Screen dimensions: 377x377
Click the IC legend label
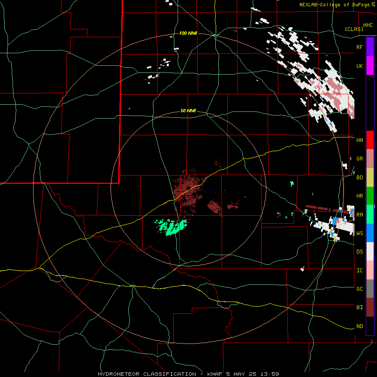coord(359,271)
